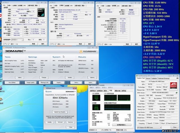Viewport: 180px width, 133px height.
Task: Click Save as... in Score dialog
Action: coord(71,122)
